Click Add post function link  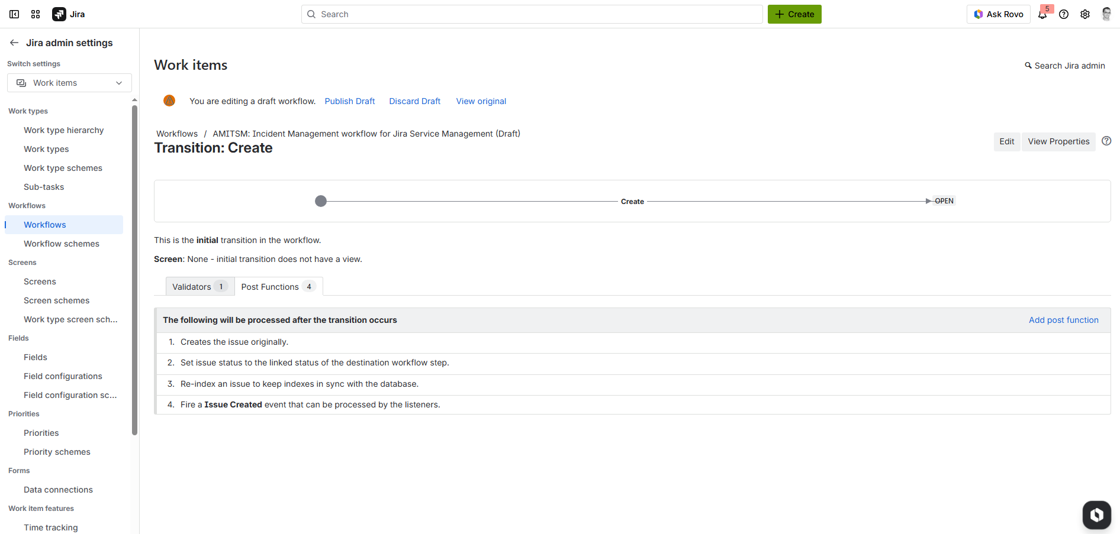(x=1064, y=320)
